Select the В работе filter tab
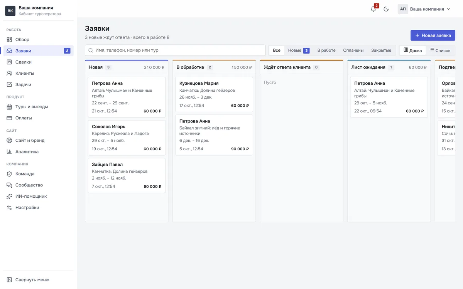 click(326, 50)
